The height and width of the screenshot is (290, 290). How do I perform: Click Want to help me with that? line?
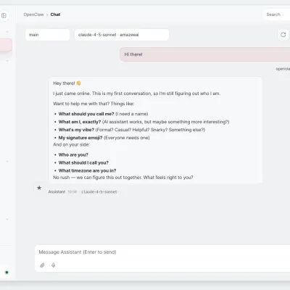(94, 104)
